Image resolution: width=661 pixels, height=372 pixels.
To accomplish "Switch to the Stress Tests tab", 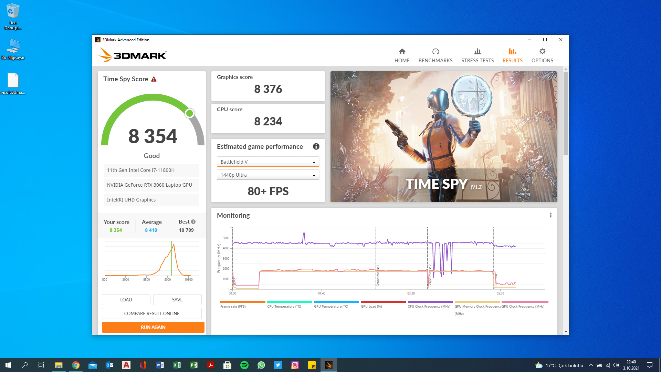I will tap(477, 55).
